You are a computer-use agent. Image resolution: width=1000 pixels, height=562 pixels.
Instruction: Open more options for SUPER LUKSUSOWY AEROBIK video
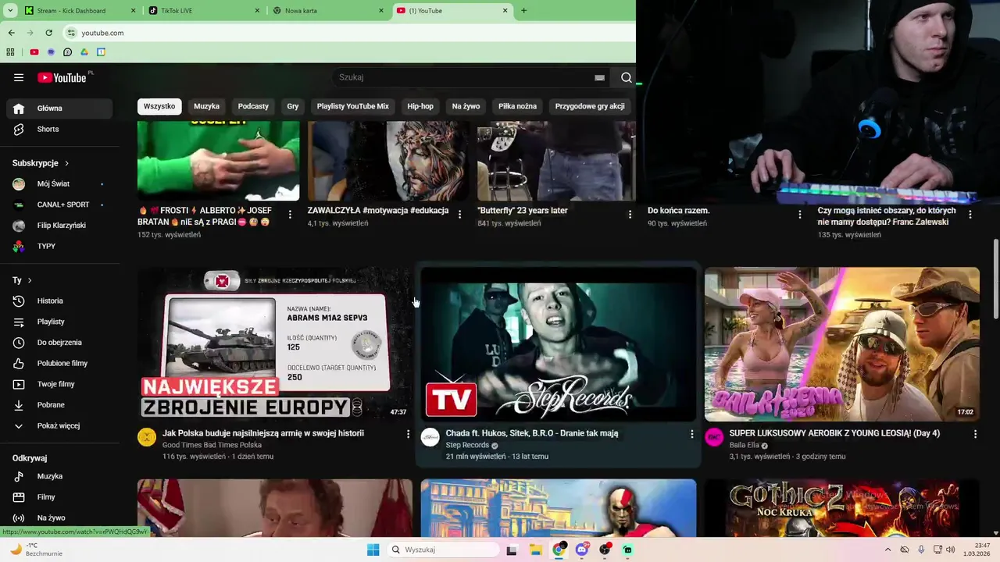coord(975,434)
